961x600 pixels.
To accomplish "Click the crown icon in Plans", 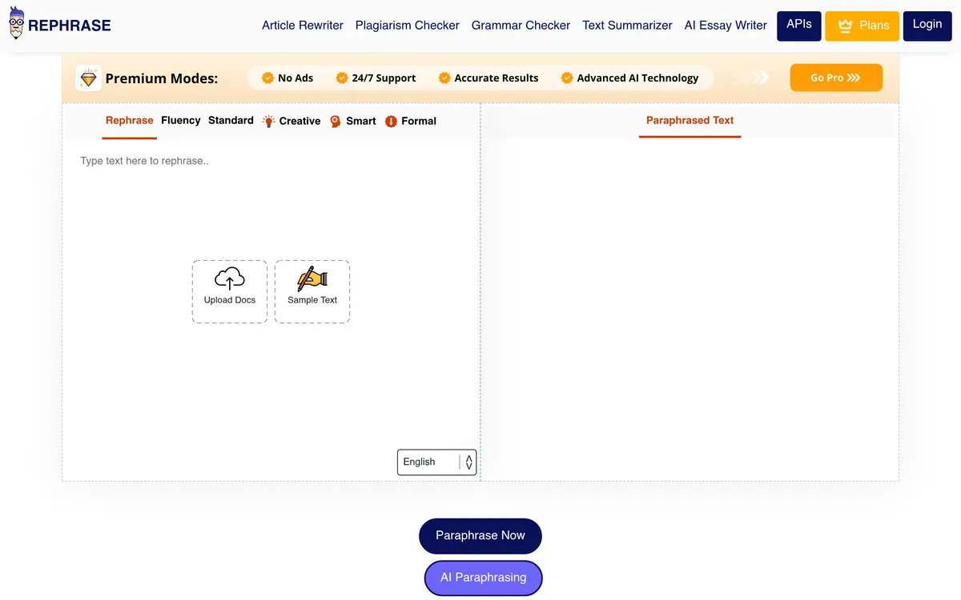I will coord(845,26).
